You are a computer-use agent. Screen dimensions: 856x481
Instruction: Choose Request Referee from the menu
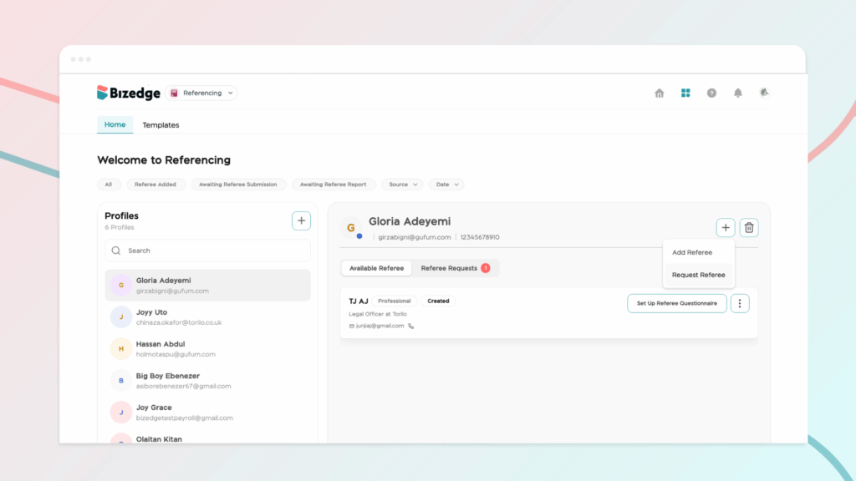click(698, 275)
